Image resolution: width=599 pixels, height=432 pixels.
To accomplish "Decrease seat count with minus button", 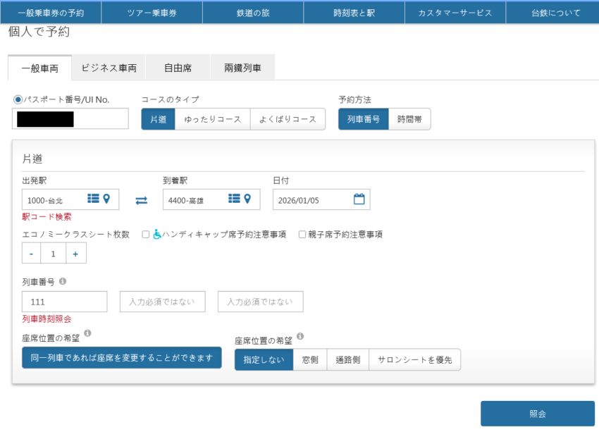I will pos(31,253).
